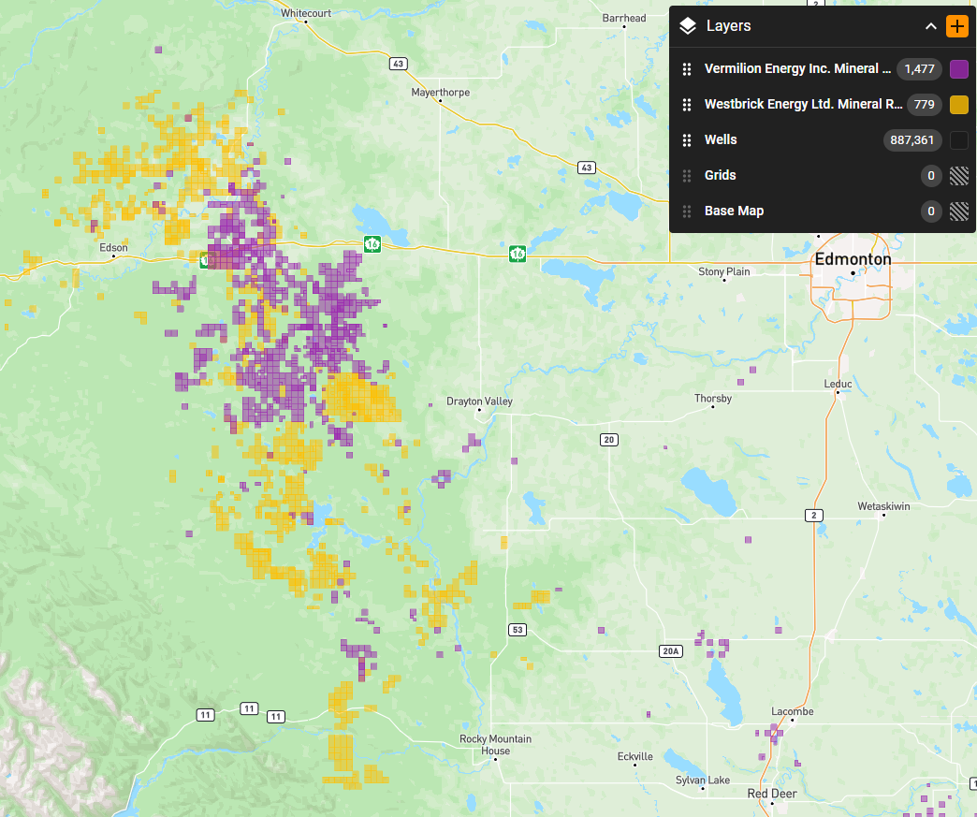Viewport: 977px width, 817px height.
Task: Click the Layers stack icon
Action: (687, 26)
